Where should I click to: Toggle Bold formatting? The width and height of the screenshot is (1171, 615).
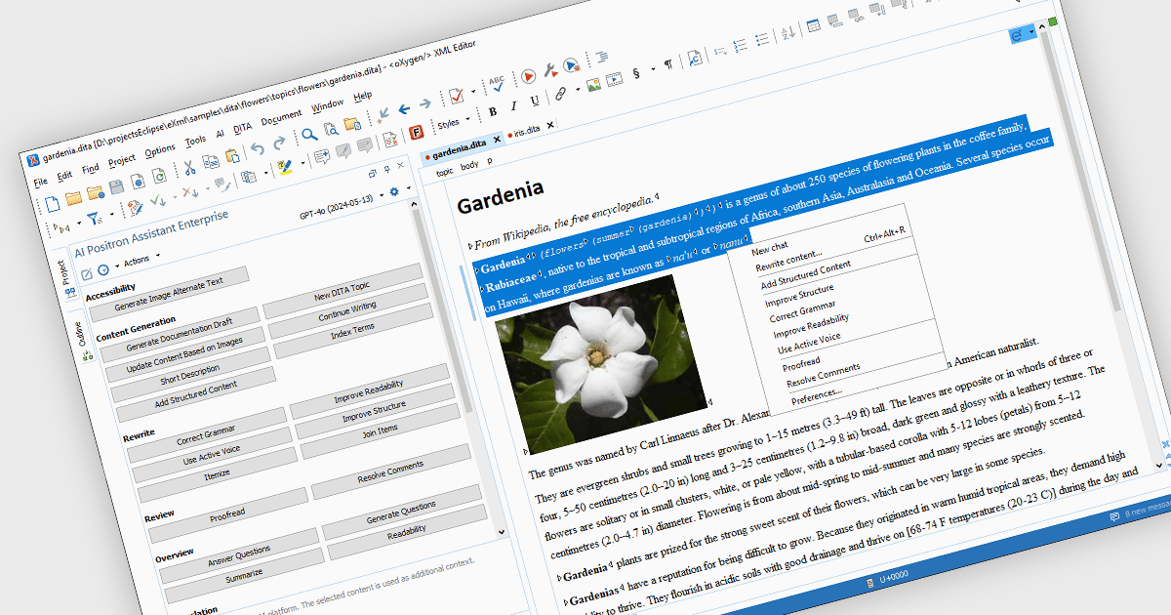(493, 111)
